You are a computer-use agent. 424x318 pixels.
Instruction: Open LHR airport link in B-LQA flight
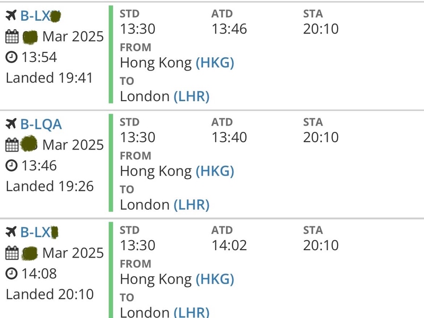pos(191,205)
